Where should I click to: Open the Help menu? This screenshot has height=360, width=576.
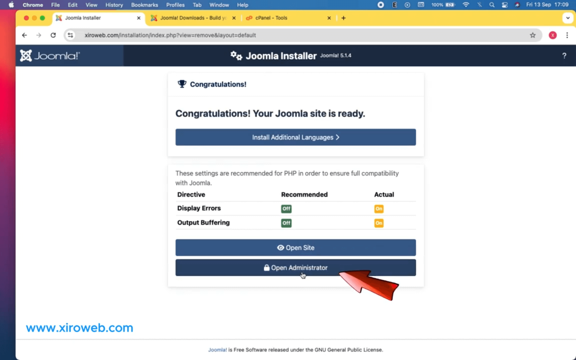(242, 5)
